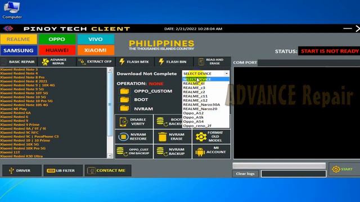Choose Oppo_A12 from device list
360x202 pixels.
pos(206,113)
